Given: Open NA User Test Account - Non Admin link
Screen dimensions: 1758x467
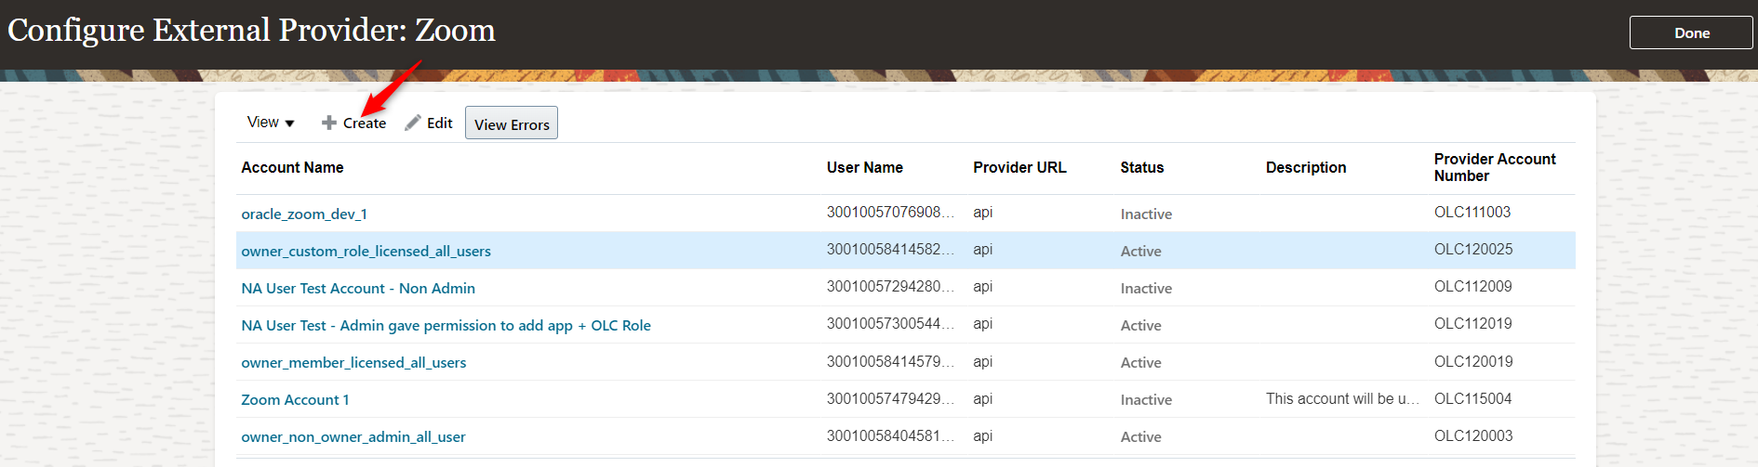Looking at the screenshot, I should click(358, 288).
